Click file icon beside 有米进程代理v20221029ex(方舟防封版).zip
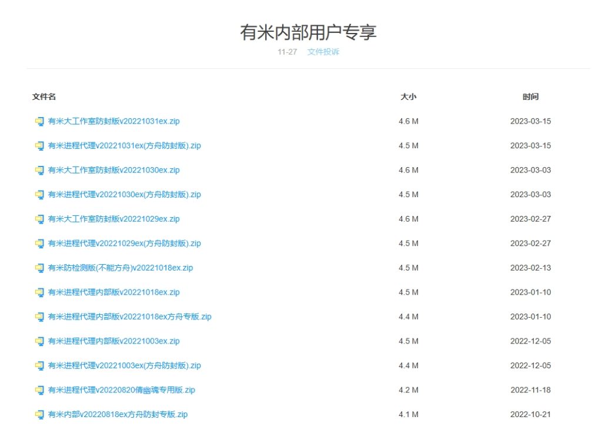The width and height of the screenshot is (602, 433). point(39,244)
